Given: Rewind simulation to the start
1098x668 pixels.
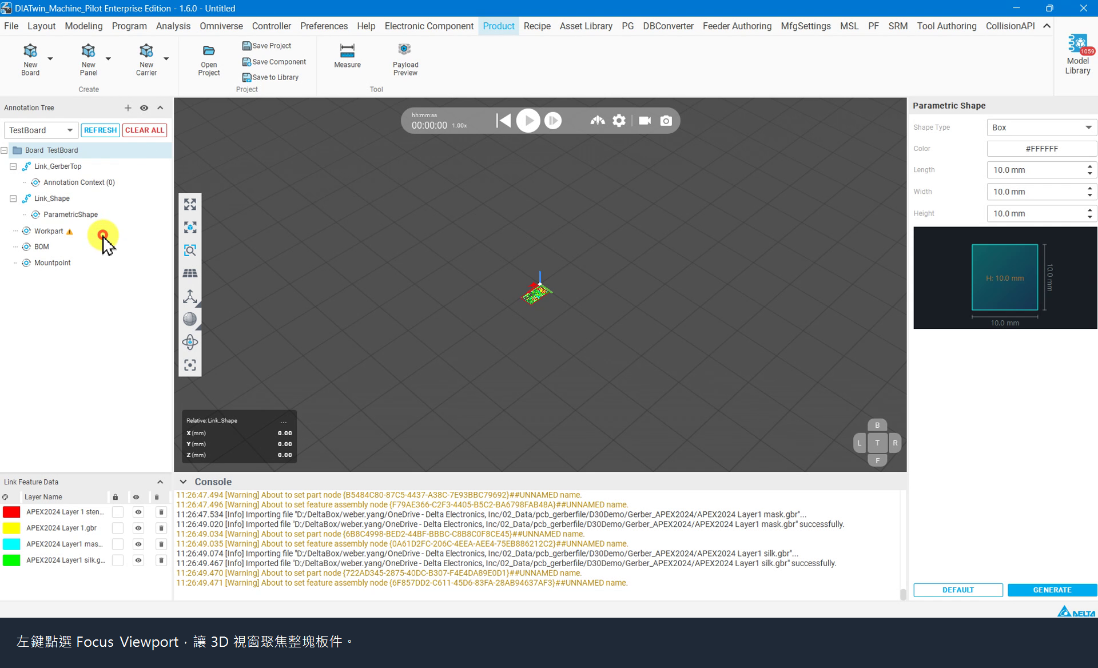Looking at the screenshot, I should (x=503, y=121).
